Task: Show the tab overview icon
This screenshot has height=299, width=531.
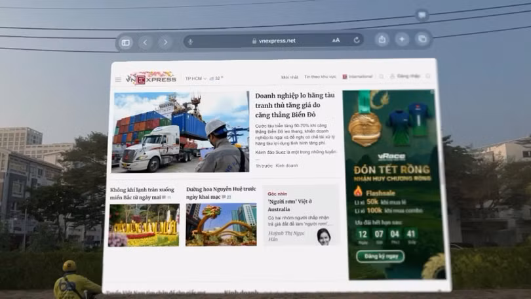Action: pyautogui.click(x=422, y=39)
